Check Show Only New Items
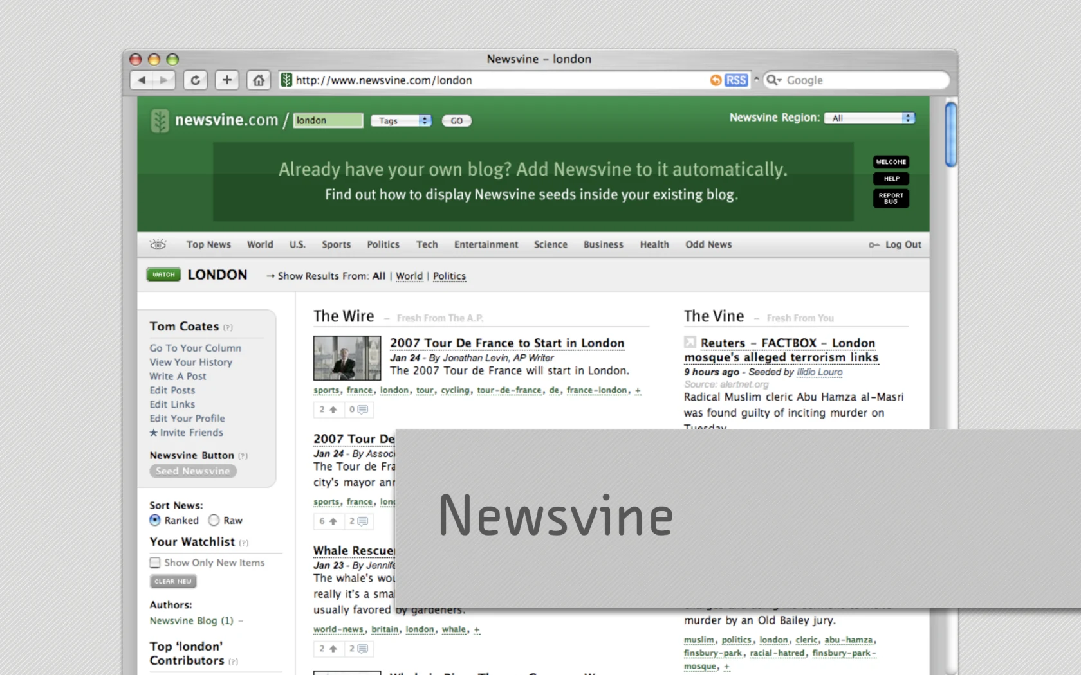This screenshot has width=1081, height=675. pyautogui.click(x=155, y=562)
